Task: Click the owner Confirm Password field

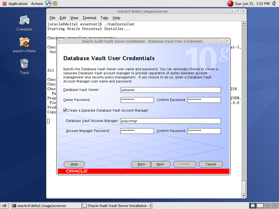Action: tap(204, 100)
